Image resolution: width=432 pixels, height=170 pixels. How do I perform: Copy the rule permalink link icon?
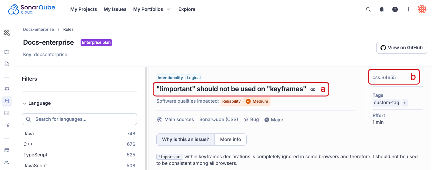tap(313, 89)
